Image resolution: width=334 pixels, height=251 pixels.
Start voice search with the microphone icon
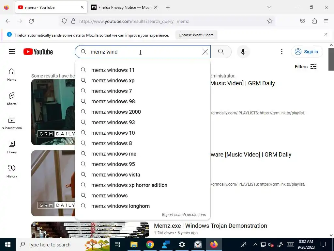coord(243,52)
